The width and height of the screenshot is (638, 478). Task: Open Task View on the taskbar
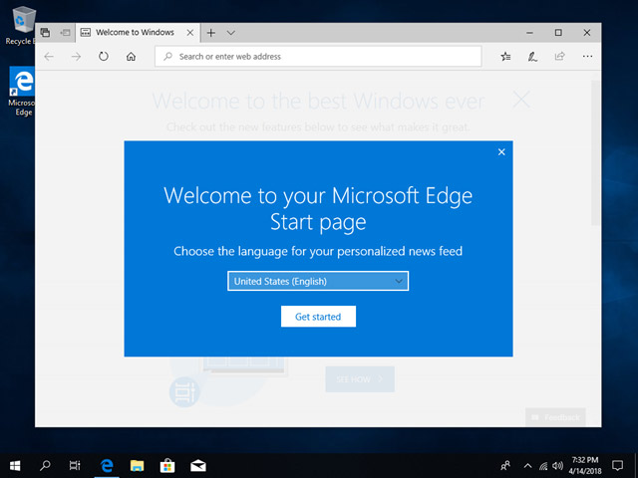75,465
